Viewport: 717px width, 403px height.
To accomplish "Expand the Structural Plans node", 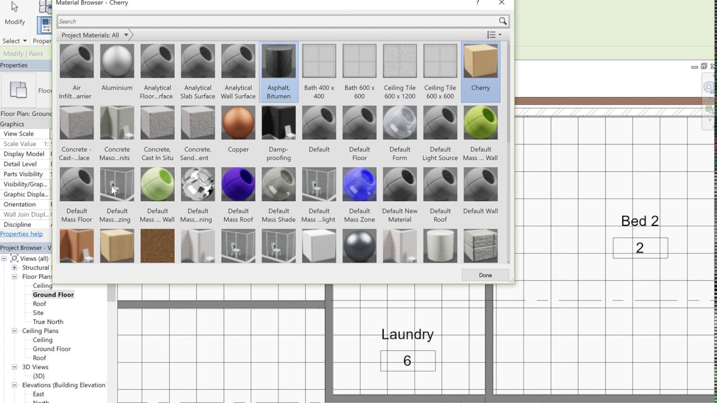I will (15, 268).
